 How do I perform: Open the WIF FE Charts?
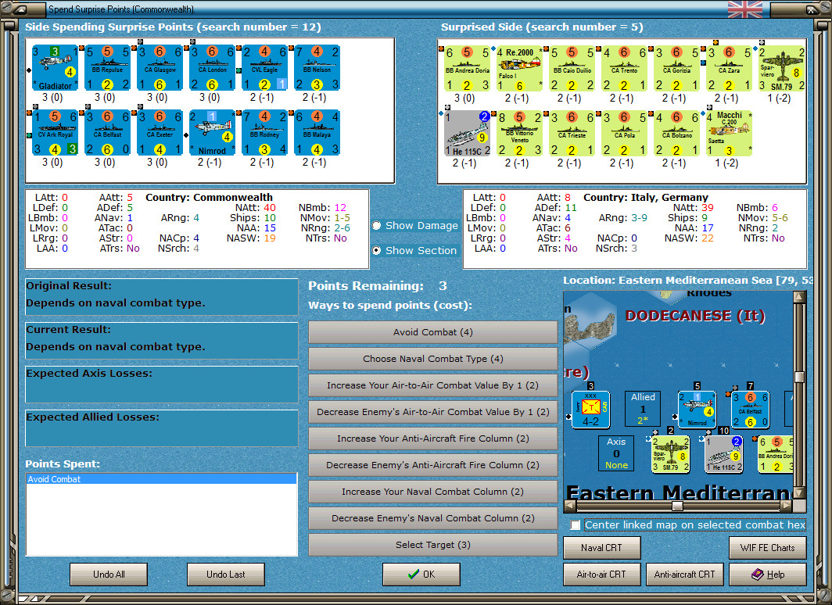768,548
